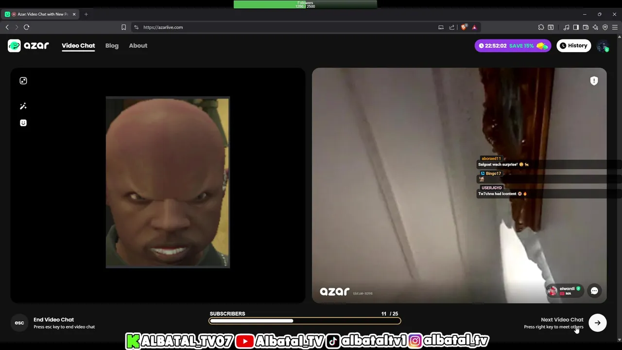Open Brave Shields lion icon
The image size is (622, 350).
click(464, 27)
